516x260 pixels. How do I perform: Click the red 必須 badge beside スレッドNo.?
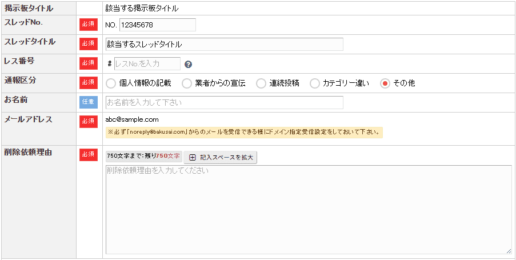pyautogui.click(x=89, y=25)
